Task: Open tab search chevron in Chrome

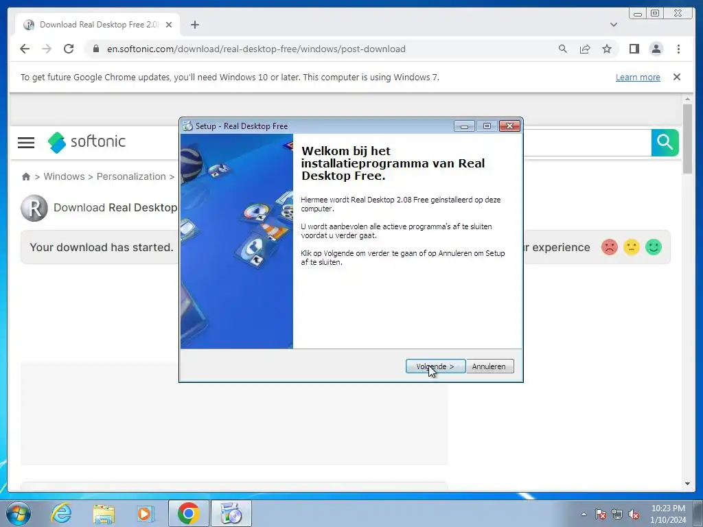Action: [x=613, y=25]
